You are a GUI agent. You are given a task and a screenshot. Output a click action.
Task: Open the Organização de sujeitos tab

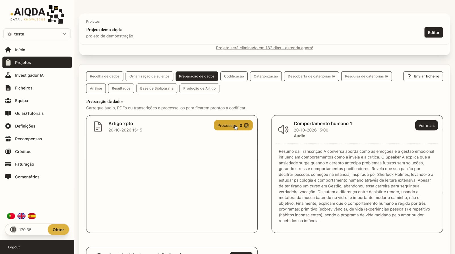149,76
